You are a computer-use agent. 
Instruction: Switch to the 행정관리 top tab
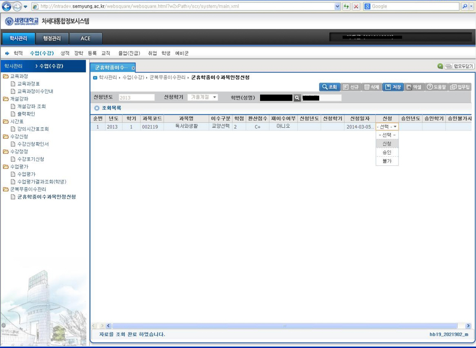pos(52,38)
